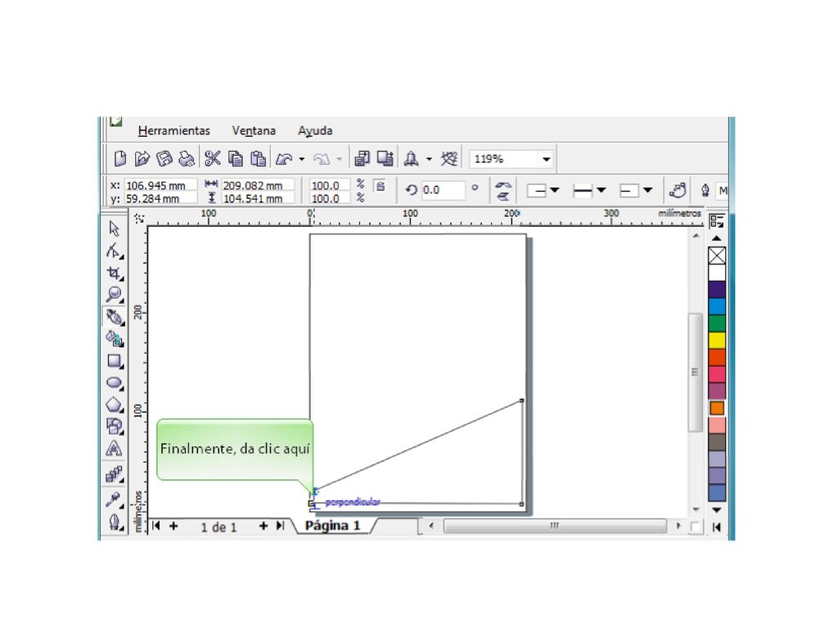Select the active Freehand curve tool

click(114, 317)
